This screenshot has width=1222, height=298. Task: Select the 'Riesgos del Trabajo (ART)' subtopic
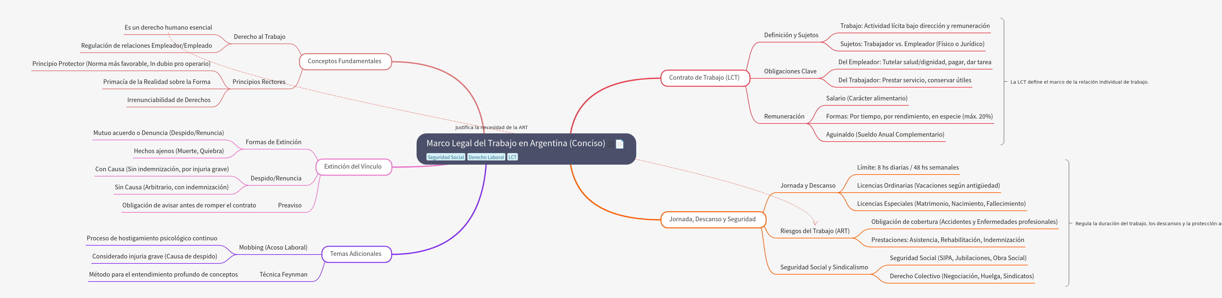point(815,231)
